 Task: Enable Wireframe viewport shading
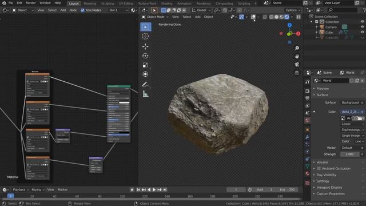click(x=271, y=17)
